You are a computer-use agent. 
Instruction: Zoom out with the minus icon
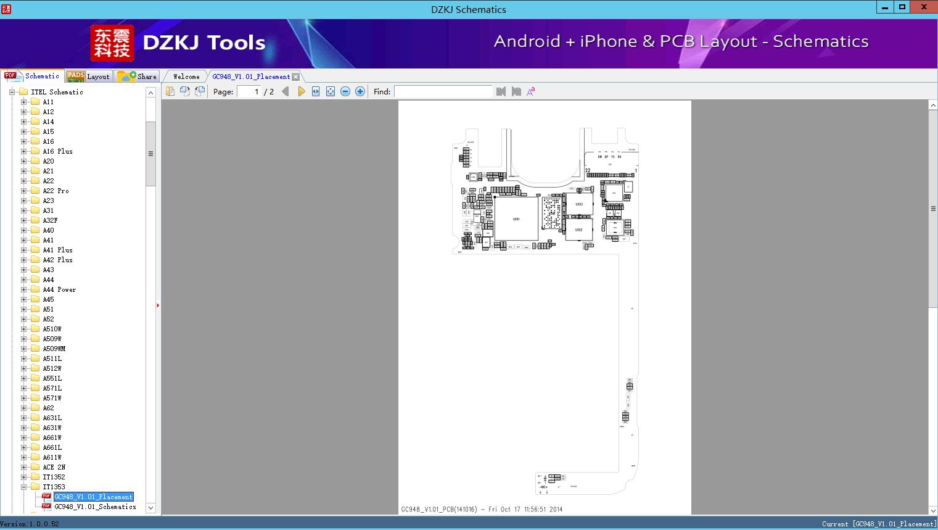coord(345,91)
